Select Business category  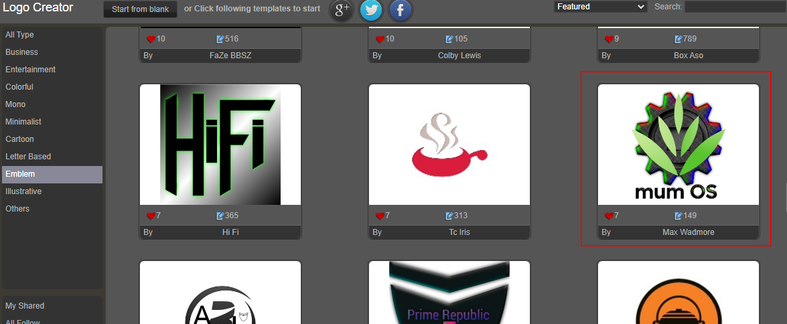(x=52, y=52)
